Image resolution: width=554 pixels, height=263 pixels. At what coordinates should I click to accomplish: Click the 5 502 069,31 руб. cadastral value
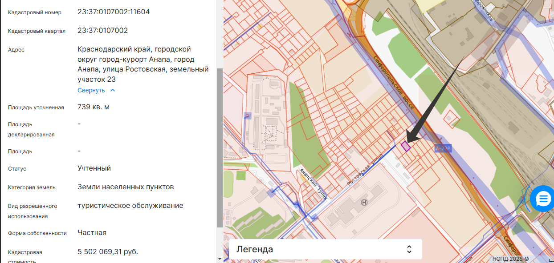click(x=108, y=252)
